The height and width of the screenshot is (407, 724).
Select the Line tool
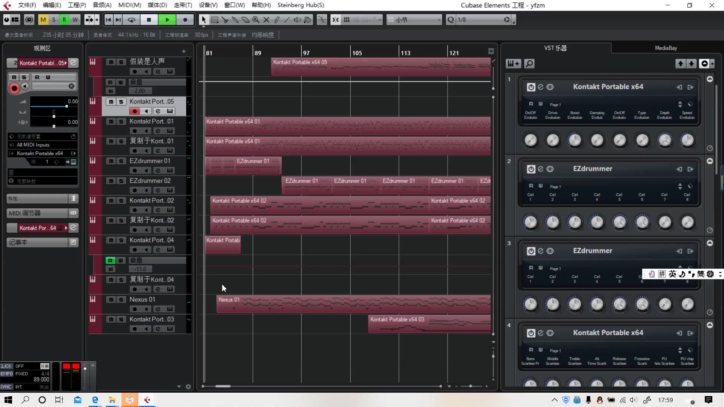287,20
